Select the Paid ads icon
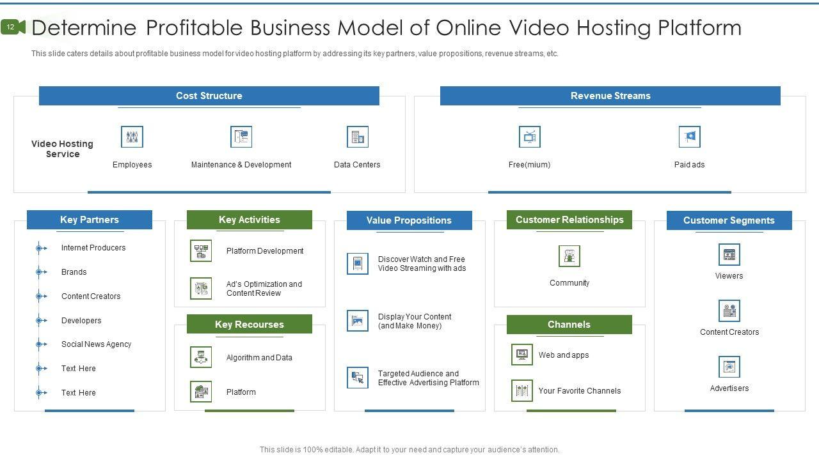 click(x=690, y=137)
